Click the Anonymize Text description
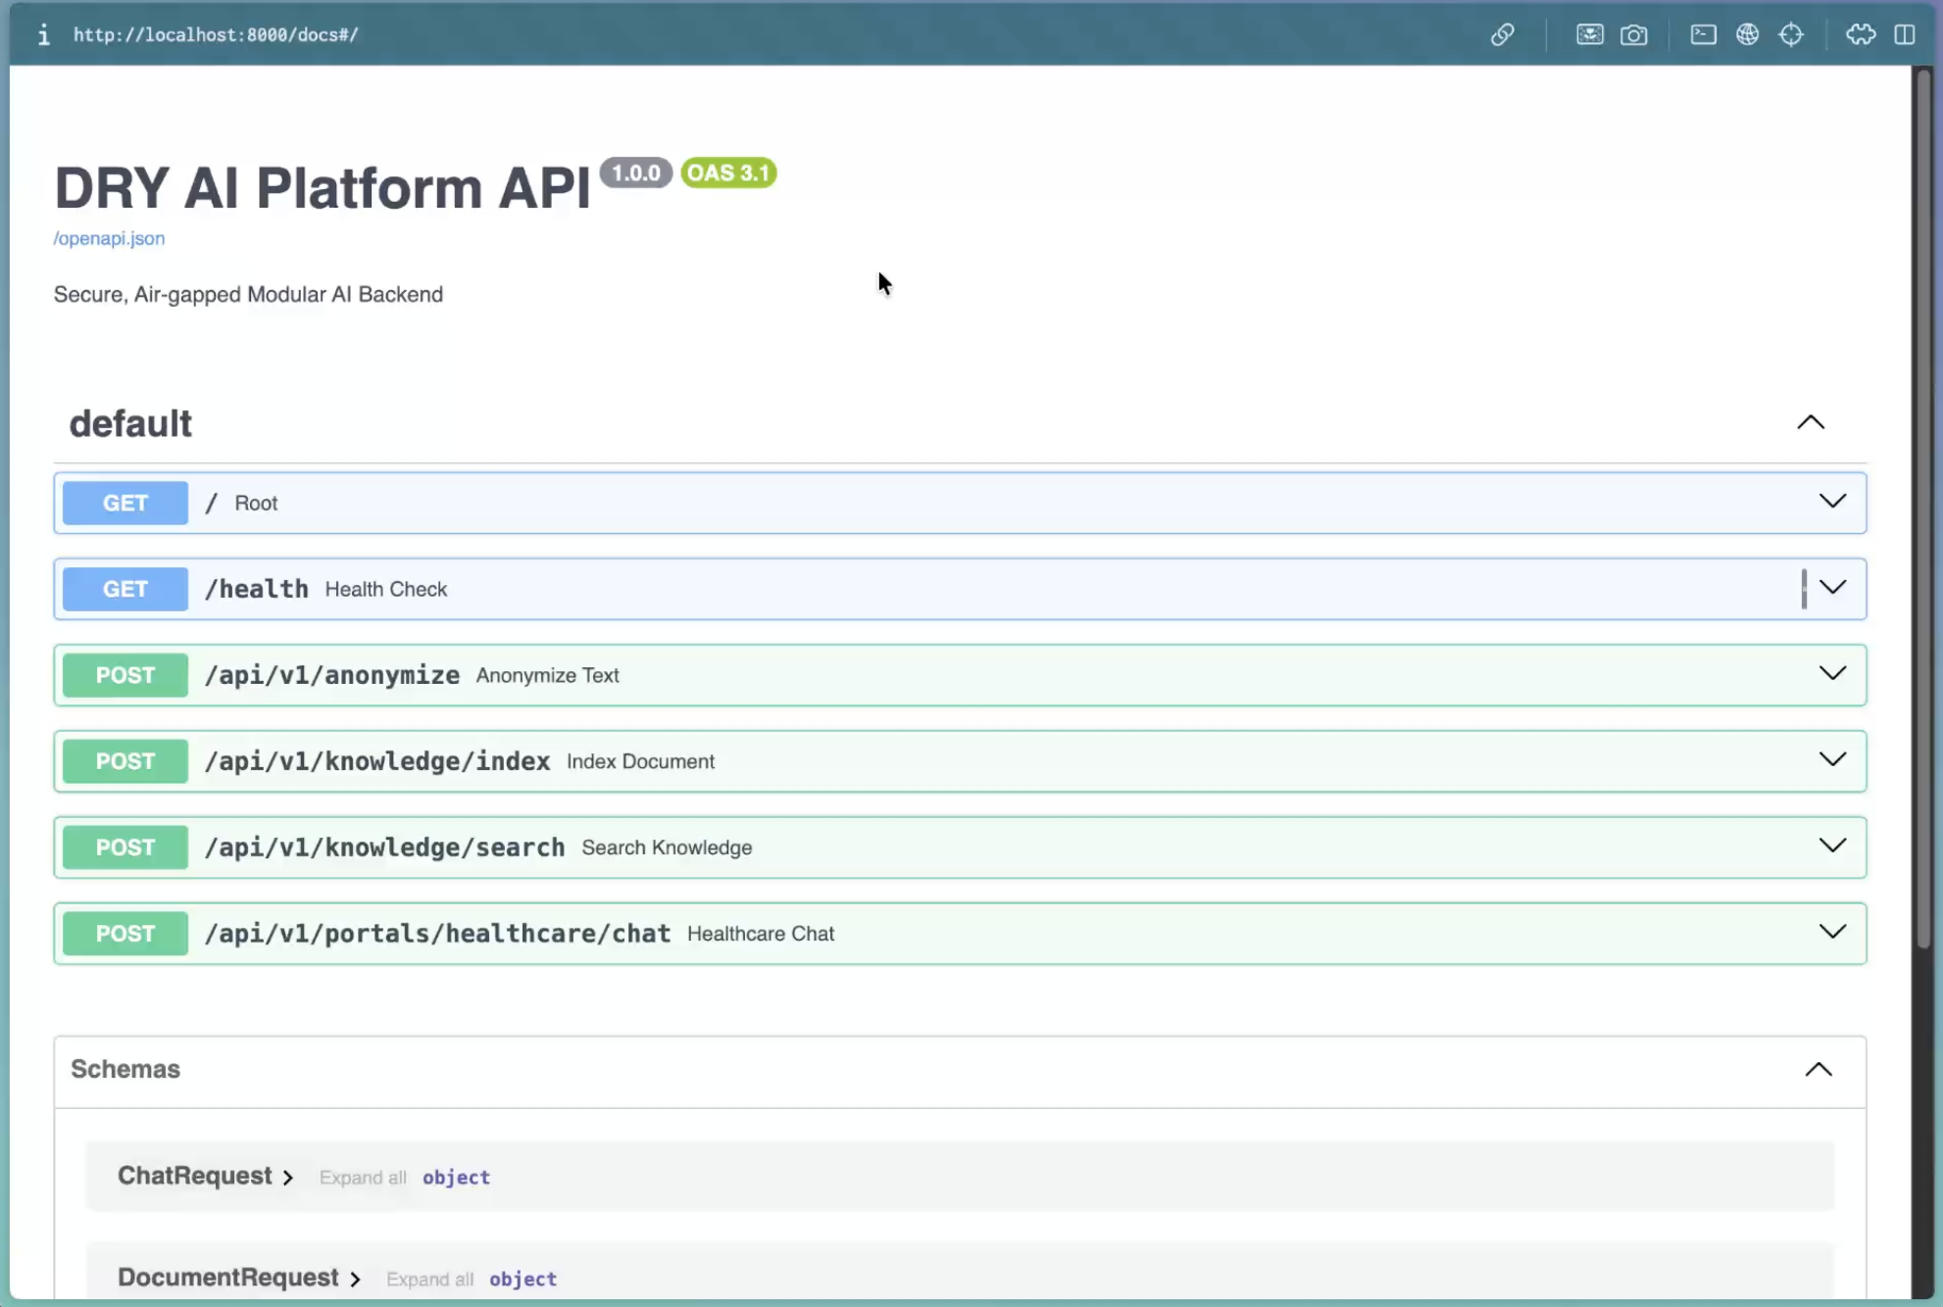The width and height of the screenshot is (1943, 1307). tap(548, 675)
